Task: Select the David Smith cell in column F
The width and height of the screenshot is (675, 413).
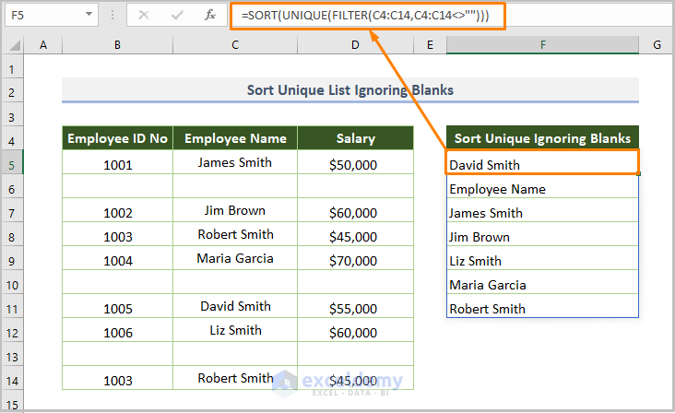Action: [542, 165]
